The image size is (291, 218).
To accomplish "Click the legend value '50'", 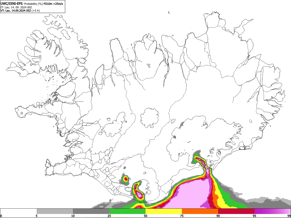I will tap(146, 216).
